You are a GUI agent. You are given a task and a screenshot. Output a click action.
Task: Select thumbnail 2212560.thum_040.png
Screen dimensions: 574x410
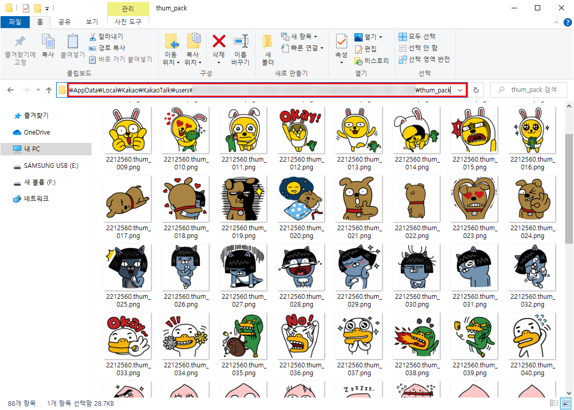pyautogui.click(x=532, y=345)
